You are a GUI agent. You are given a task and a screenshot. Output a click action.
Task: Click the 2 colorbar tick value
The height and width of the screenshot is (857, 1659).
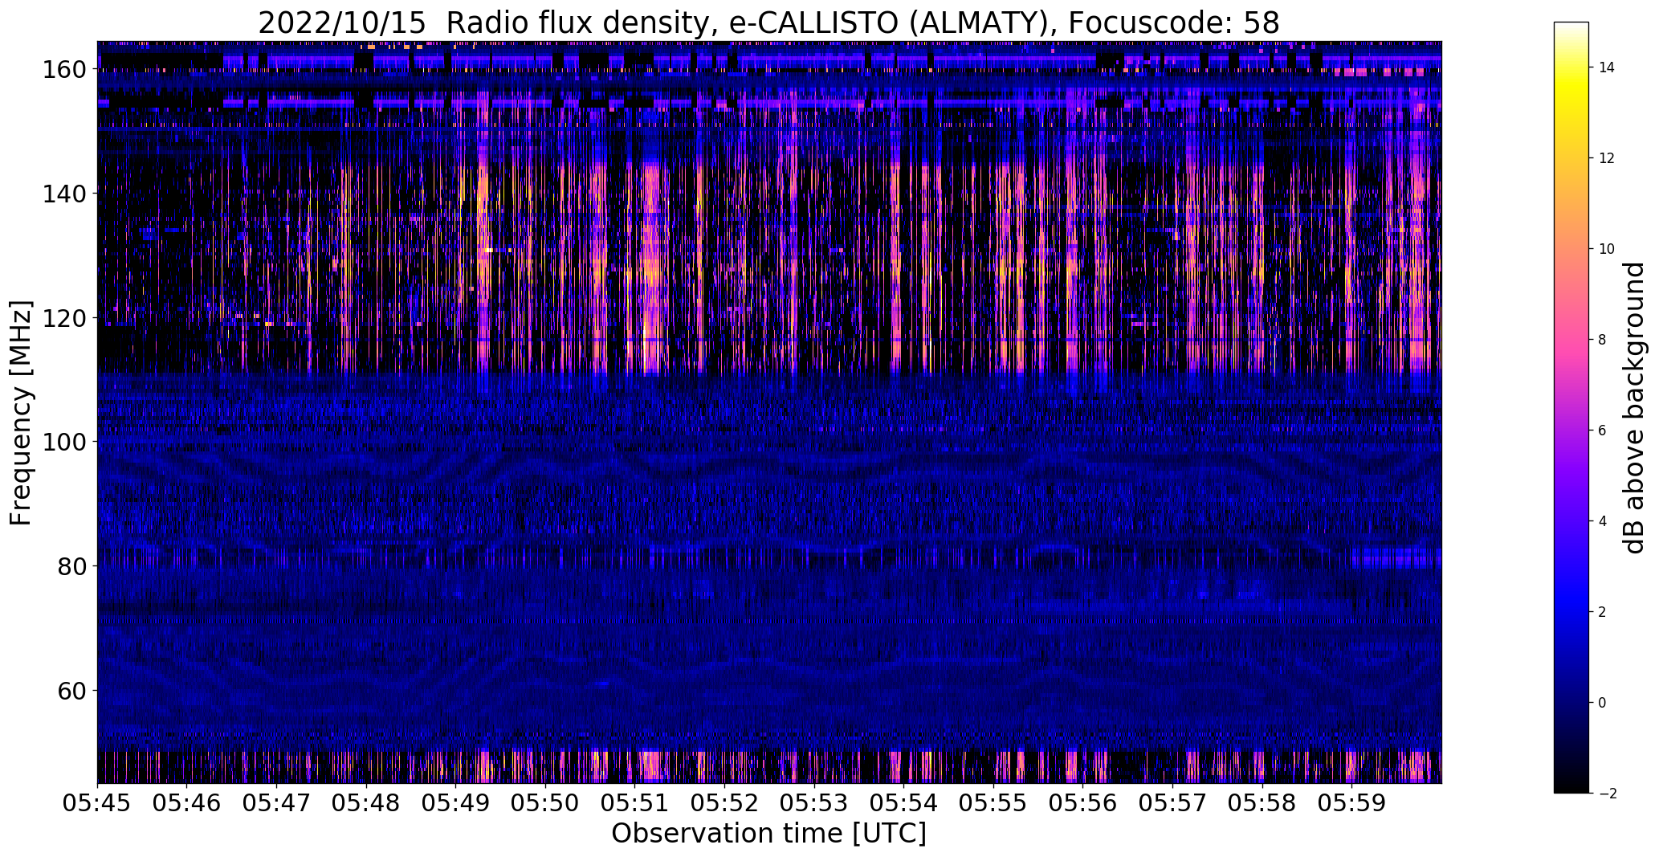pos(1603,612)
